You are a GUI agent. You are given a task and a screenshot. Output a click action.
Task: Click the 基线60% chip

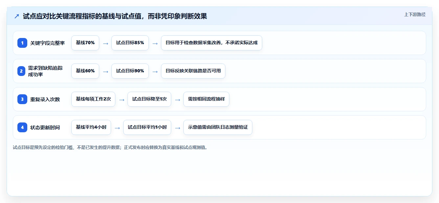[85, 71]
